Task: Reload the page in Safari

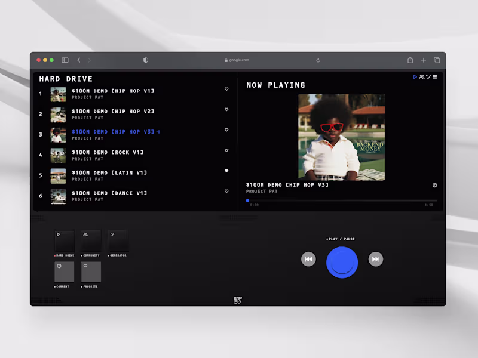Action: tap(318, 60)
